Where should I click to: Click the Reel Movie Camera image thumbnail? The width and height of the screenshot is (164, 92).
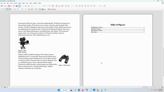[24, 43]
